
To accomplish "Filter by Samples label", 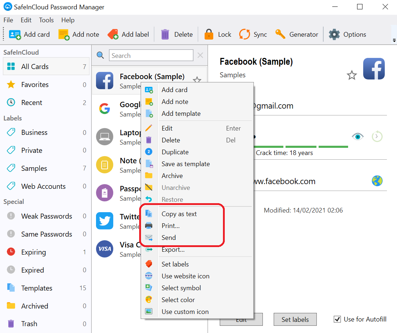I will click(46, 168).
